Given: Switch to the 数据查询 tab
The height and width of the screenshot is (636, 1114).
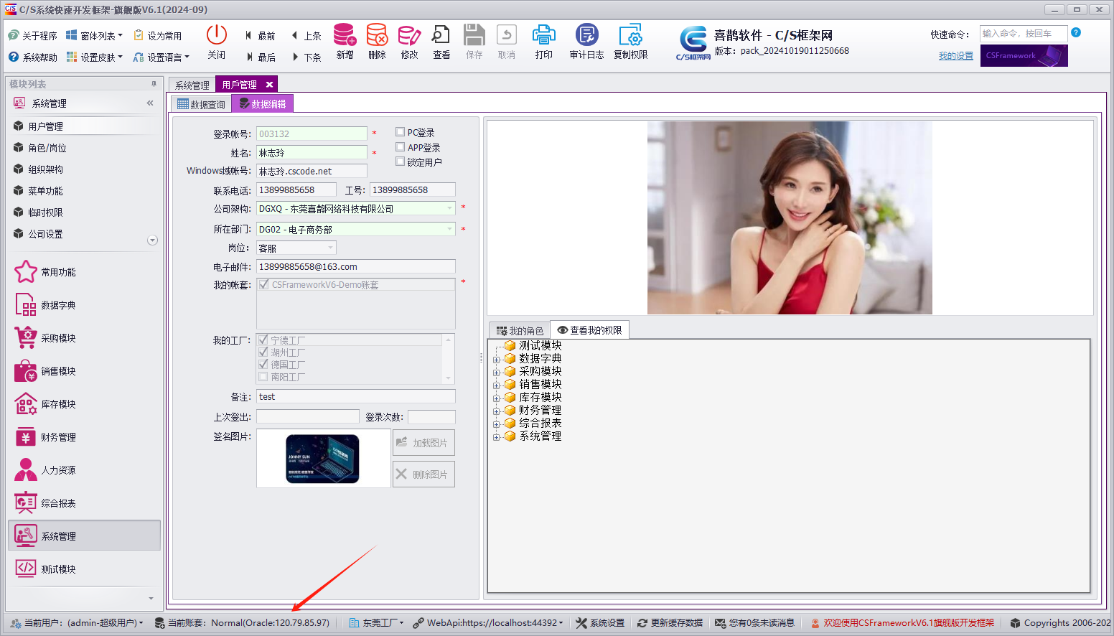Looking at the screenshot, I should 201,104.
